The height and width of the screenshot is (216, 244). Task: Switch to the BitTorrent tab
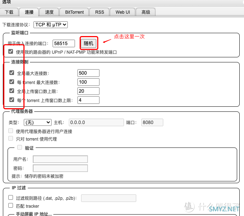pos(74,12)
